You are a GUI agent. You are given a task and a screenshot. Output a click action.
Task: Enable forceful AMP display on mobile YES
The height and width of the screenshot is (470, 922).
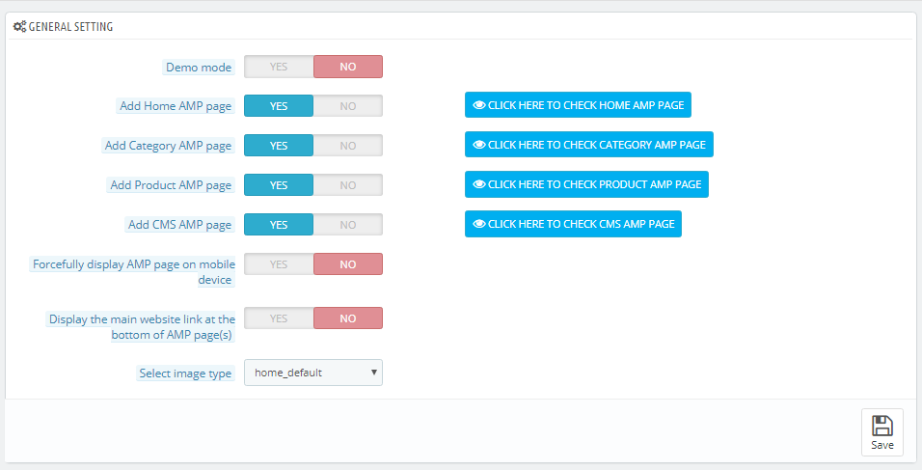[x=279, y=264]
